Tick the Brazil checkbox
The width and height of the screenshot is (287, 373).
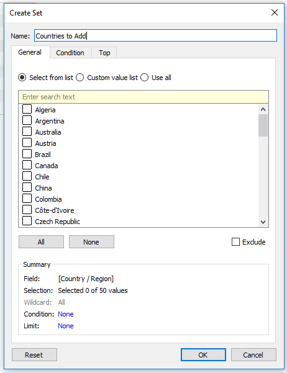point(27,154)
